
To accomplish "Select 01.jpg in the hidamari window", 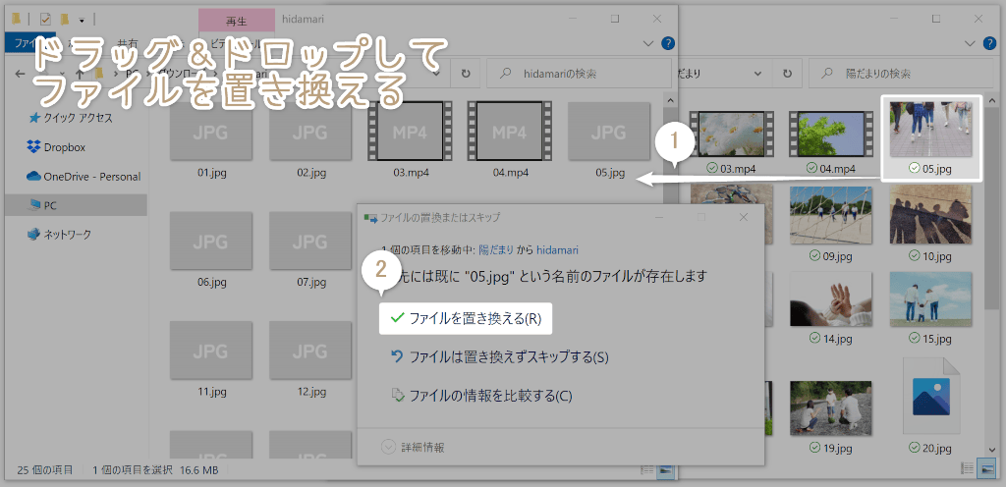I will (x=211, y=139).
